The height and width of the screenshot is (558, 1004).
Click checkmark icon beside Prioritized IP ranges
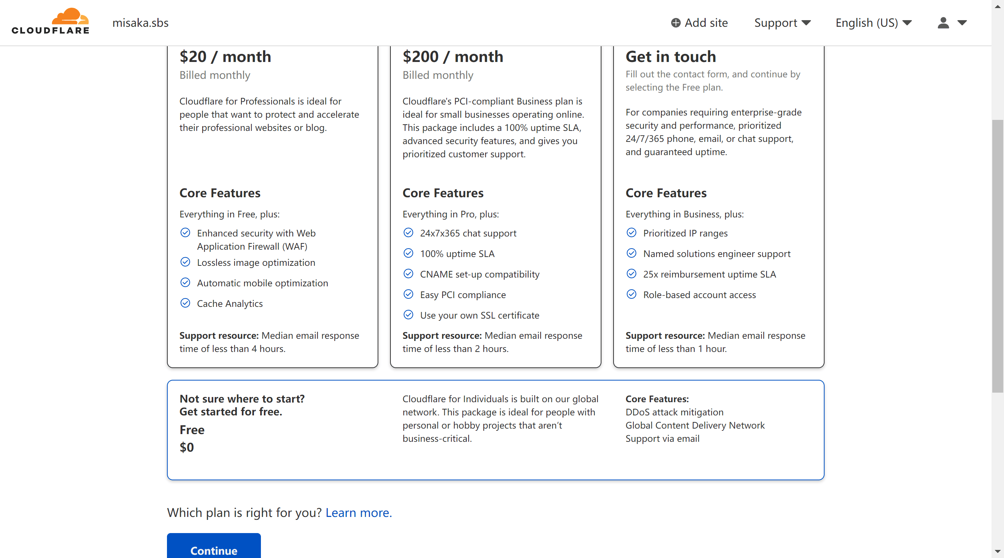coord(631,233)
